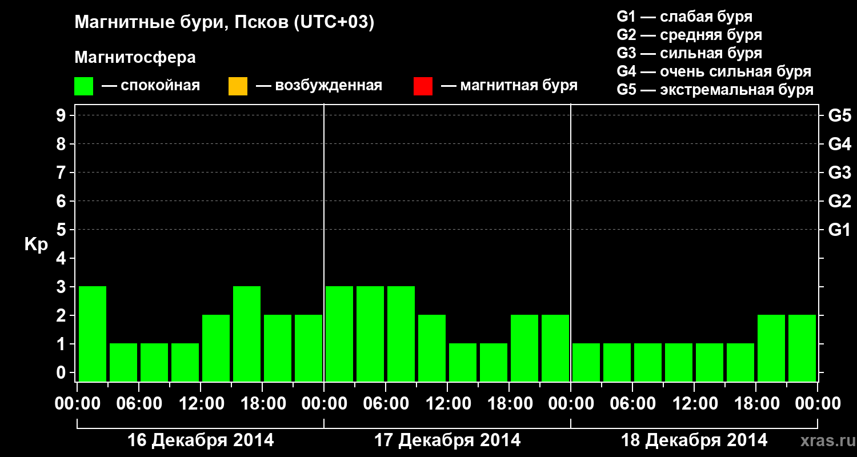Click the '12:00' time label under 16 Декабря
The height and width of the screenshot is (457, 857).
pos(201,404)
